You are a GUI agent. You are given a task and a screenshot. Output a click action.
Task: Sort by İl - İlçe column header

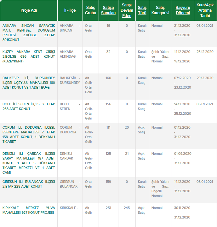point(70,10)
